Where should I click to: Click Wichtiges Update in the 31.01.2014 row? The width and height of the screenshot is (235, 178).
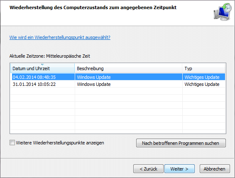click(202, 84)
